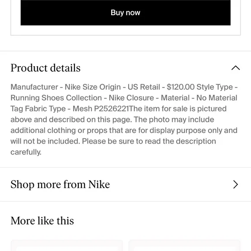The image size is (251, 251).
Task: Open Shop more from Nike arrow
Action: pyautogui.click(x=235, y=184)
